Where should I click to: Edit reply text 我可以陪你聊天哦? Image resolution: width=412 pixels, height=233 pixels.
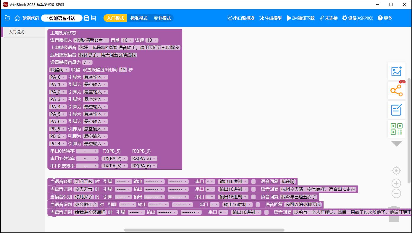tap(303, 204)
